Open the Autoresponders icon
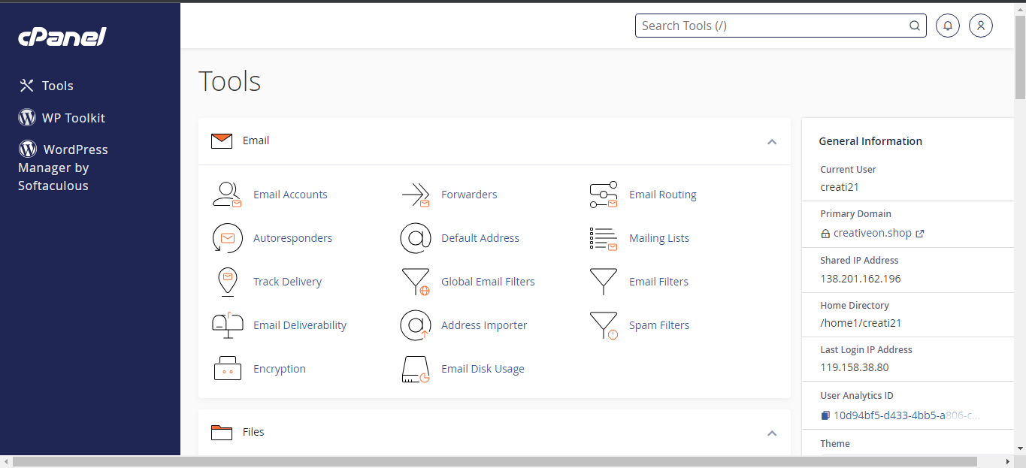This screenshot has height=468, width=1026. click(227, 238)
